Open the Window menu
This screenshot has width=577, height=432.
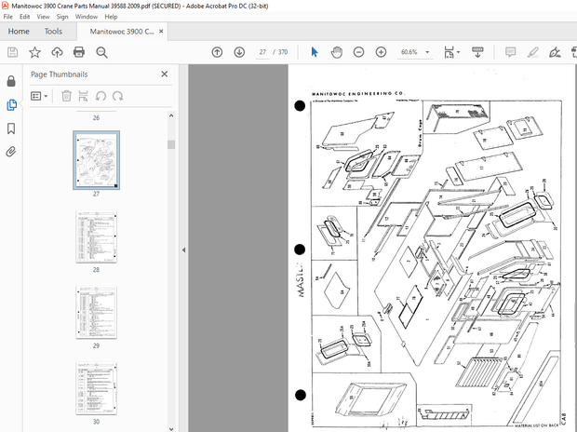[x=87, y=17]
